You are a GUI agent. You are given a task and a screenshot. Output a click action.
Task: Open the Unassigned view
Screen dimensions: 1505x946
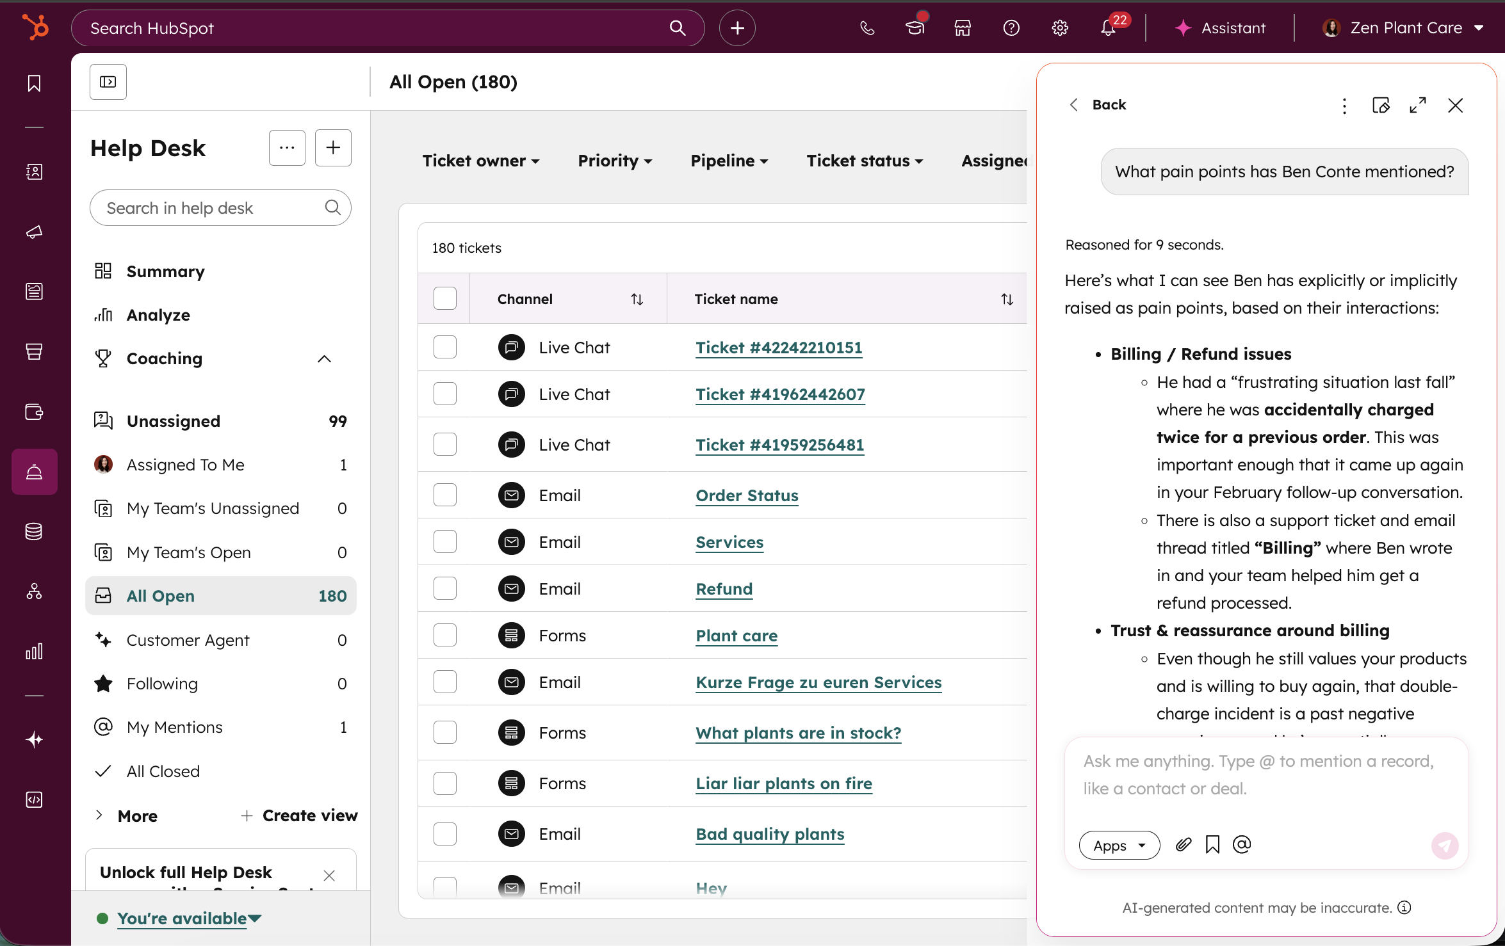(173, 421)
